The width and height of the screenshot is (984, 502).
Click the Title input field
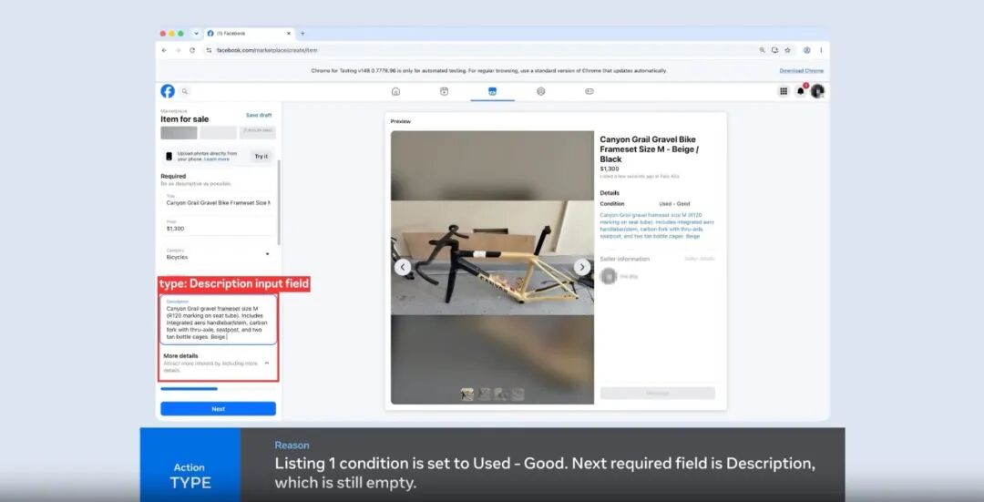218,200
